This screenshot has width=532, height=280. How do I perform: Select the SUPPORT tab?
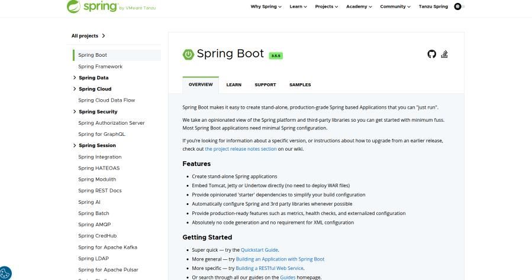[x=265, y=84]
